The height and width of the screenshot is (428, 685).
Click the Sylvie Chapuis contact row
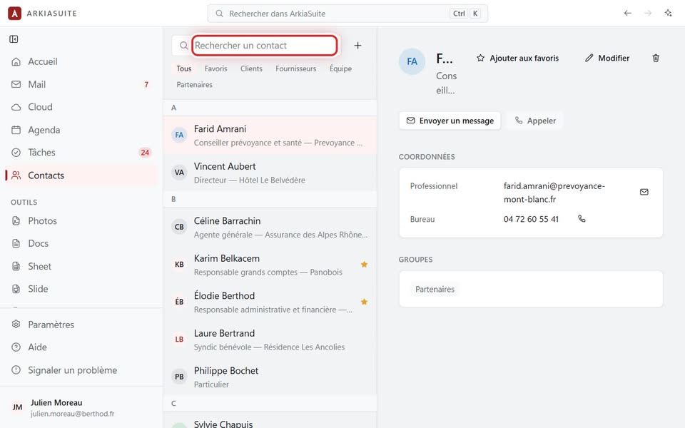coord(270,420)
